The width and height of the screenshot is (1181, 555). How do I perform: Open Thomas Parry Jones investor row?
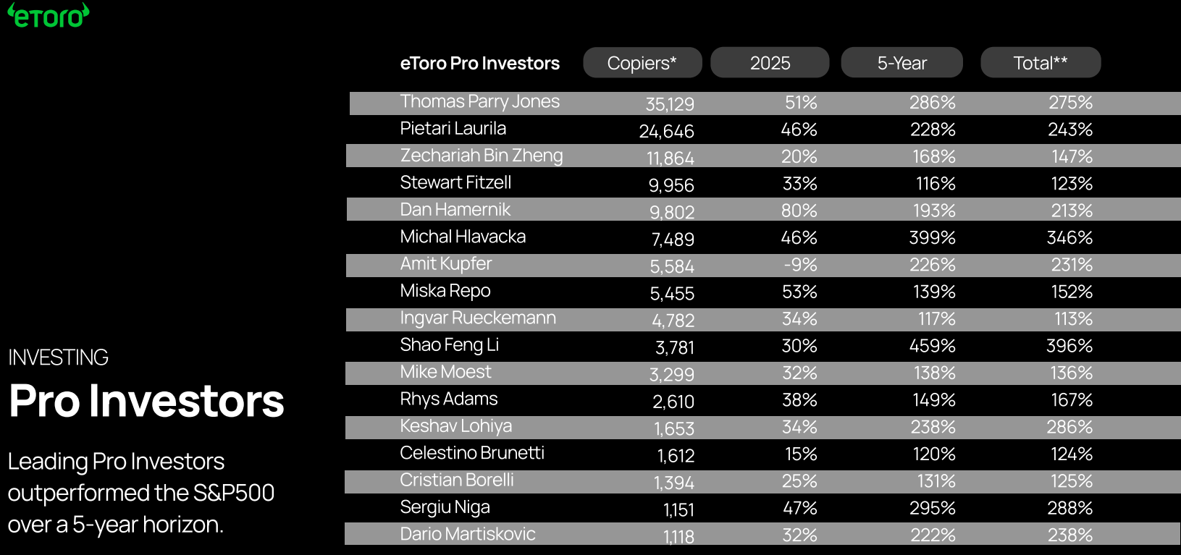click(x=479, y=102)
